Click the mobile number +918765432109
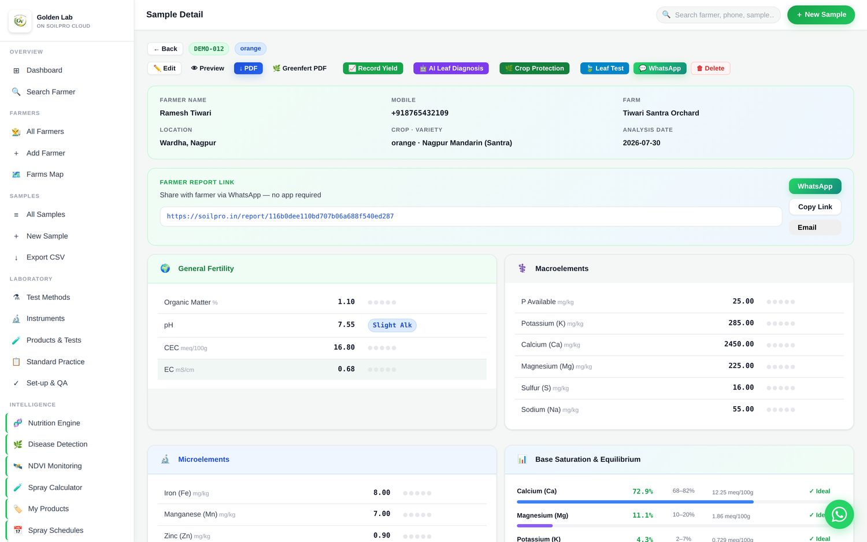The height and width of the screenshot is (542, 867). [x=420, y=113]
